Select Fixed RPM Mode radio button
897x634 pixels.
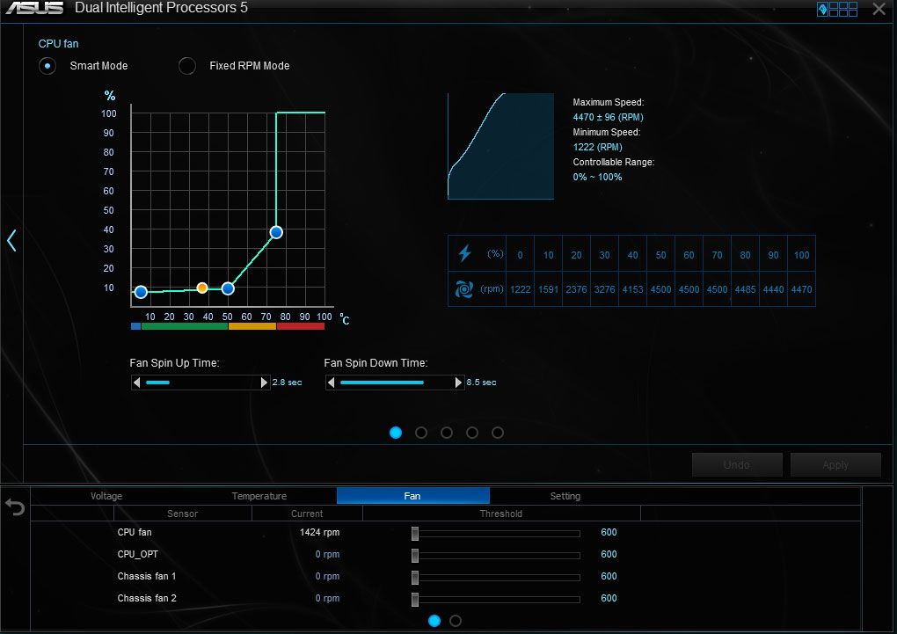pyautogui.click(x=187, y=66)
